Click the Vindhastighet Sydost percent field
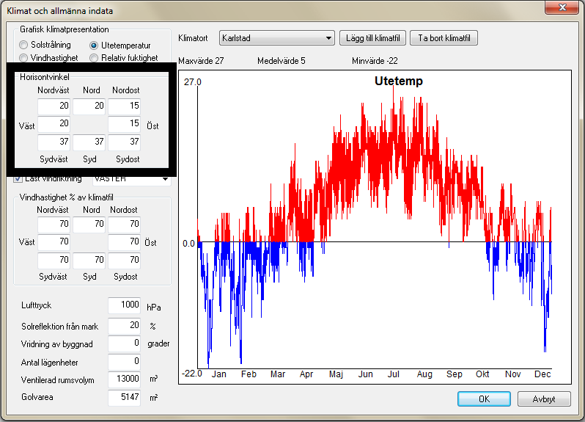Image resolution: width=585 pixels, height=422 pixels. pyautogui.click(x=124, y=261)
